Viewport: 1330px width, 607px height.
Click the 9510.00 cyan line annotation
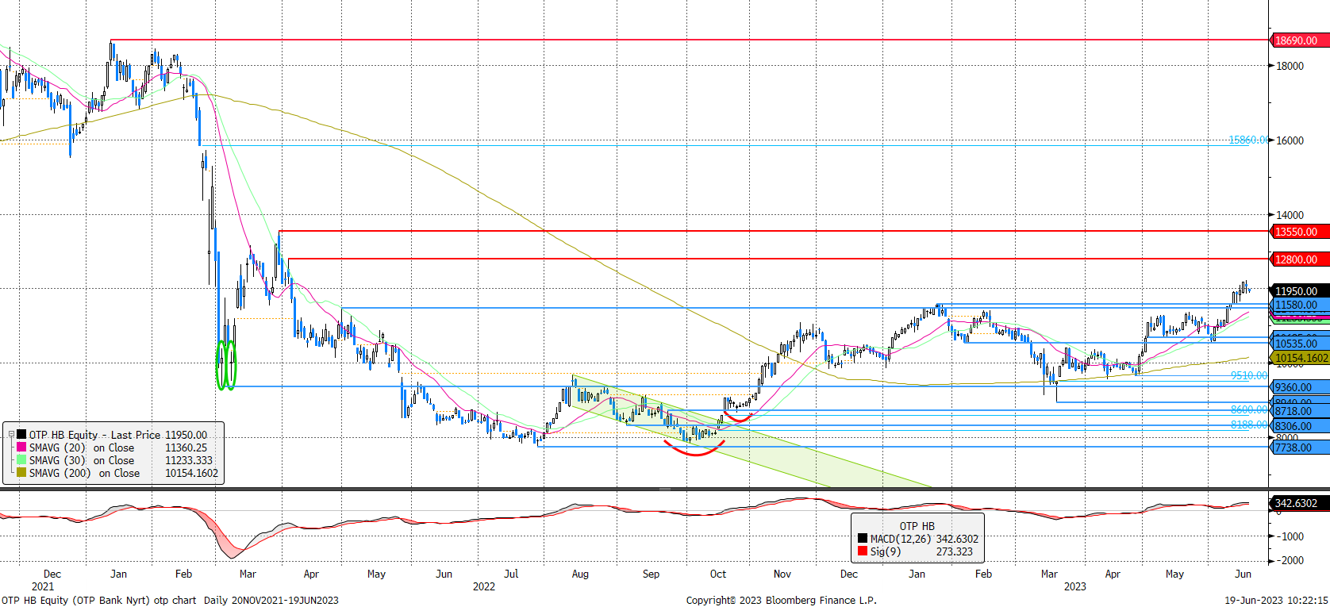[1249, 375]
